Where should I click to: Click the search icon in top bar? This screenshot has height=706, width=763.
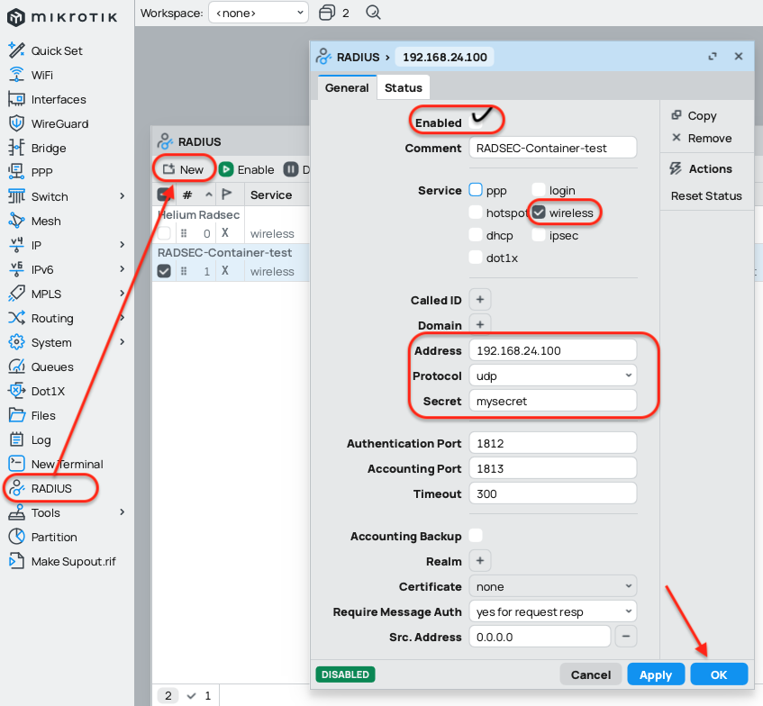[x=374, y=13]
